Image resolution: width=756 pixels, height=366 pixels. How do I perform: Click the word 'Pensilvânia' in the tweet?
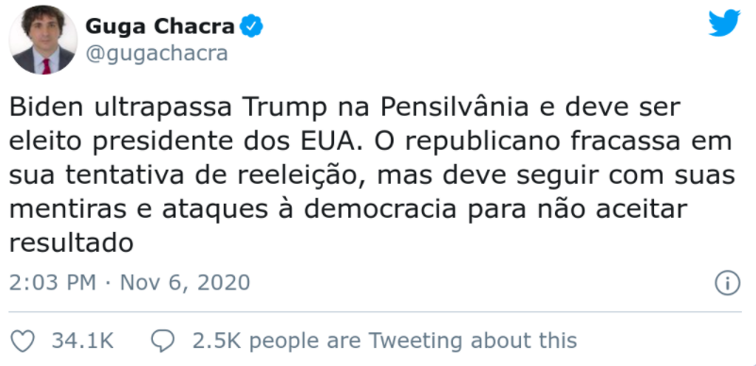454,108
